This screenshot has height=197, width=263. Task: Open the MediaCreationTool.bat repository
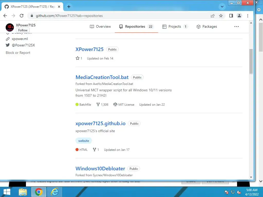tap(102, 77)
